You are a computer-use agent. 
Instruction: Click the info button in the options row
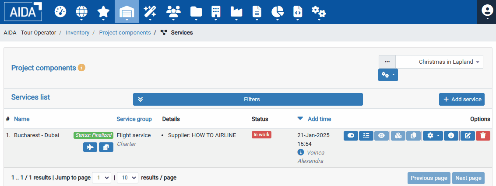[451, 135]
